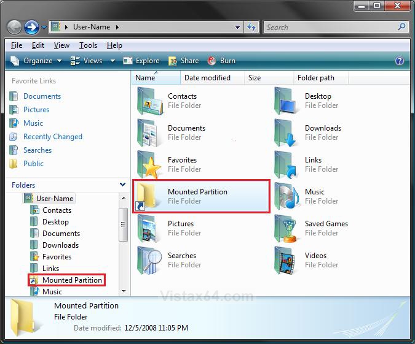Screen dimensions: 415x344
Task: Click Explore in the toolbar
Action: [x=141, y=61]
